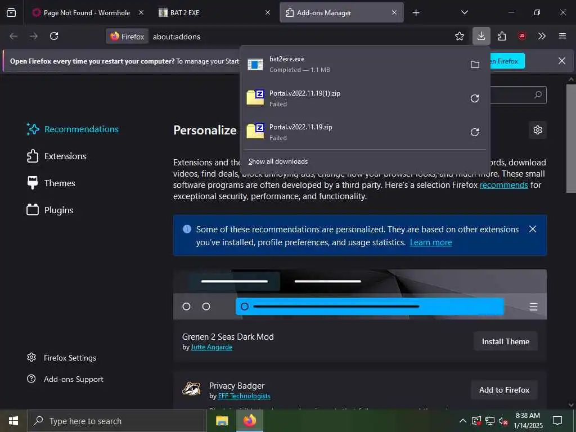This screenshot has width=576, height=432.
Task: Close the BAT 2 EXE tab
Action: click(x=268, y=12)
